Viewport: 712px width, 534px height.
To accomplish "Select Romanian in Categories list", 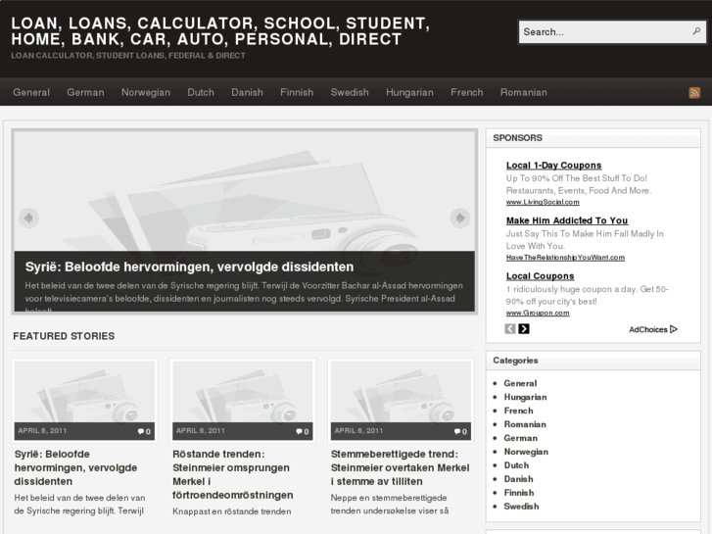I will 525,424.
